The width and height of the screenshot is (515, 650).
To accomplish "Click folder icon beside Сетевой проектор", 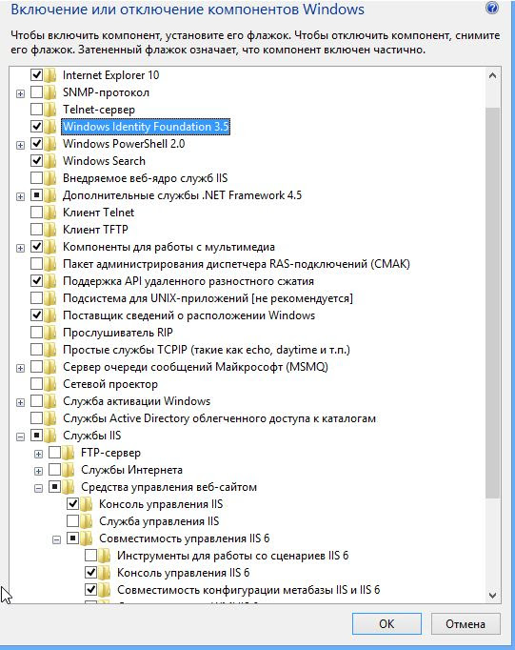I will (x=50, y=384).
